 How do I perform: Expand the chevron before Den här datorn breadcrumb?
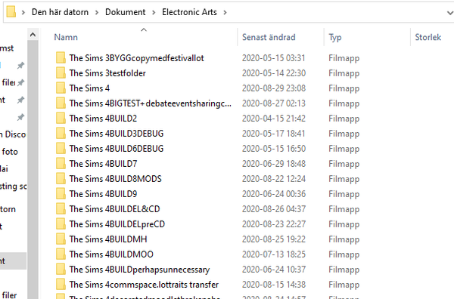tap(23, 12)
